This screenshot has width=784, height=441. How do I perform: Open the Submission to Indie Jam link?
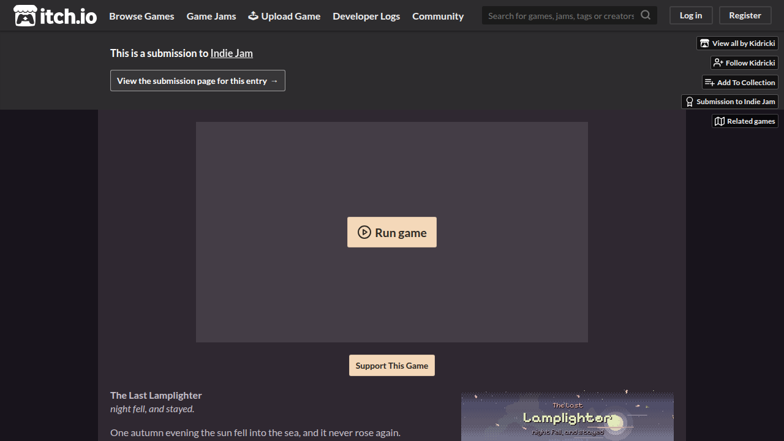click(x=729, y=102)
